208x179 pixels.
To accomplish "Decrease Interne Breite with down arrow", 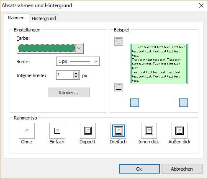I will (x=76, y=77).
